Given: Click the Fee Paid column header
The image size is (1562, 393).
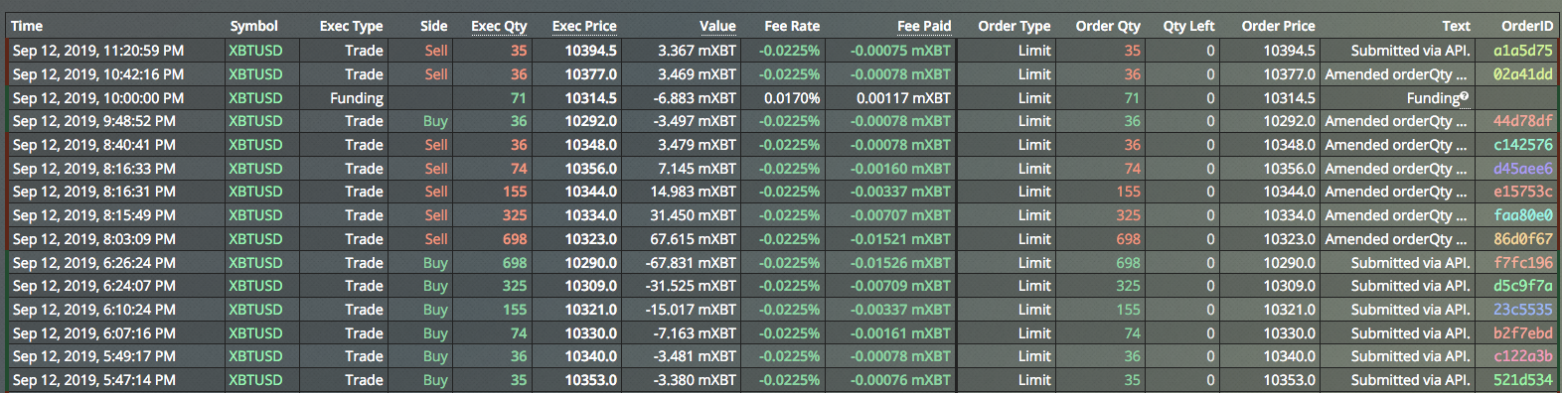Looking at the screenshot, I should [x=924, y=26].
